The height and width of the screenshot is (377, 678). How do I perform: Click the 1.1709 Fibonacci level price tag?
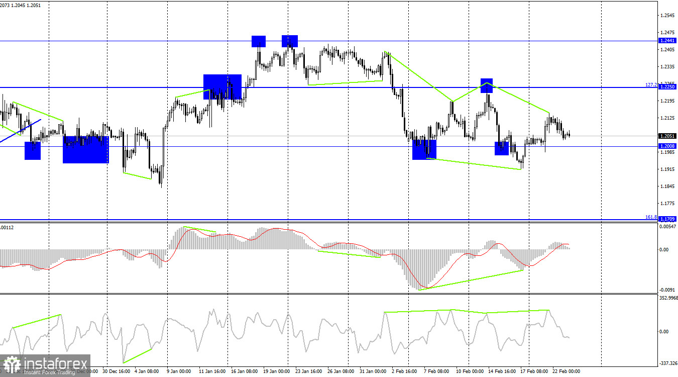point(667,219)
